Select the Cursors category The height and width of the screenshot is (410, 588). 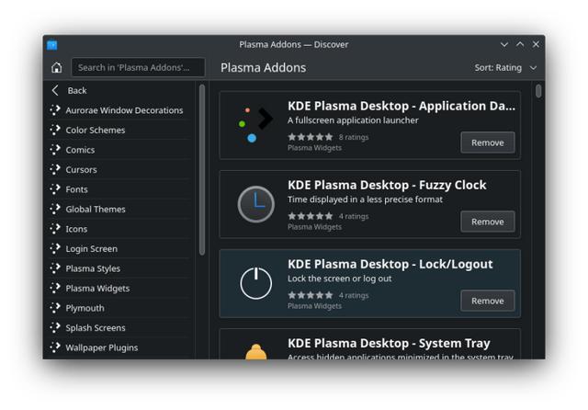119,169
